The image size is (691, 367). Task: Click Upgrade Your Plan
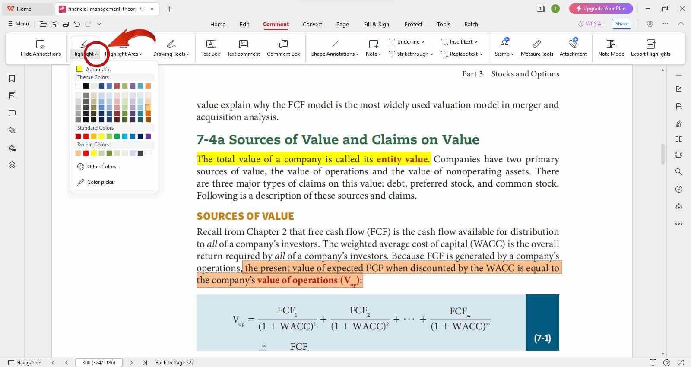click(x=601, y=9)
